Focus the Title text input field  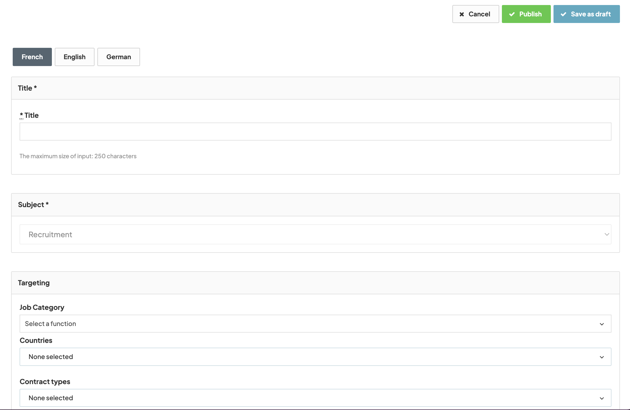pos(315,132)
